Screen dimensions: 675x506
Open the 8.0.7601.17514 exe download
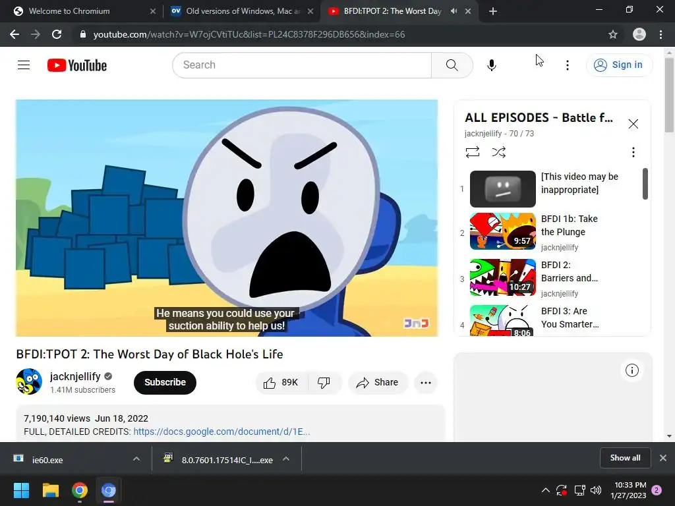click(219, 459)
